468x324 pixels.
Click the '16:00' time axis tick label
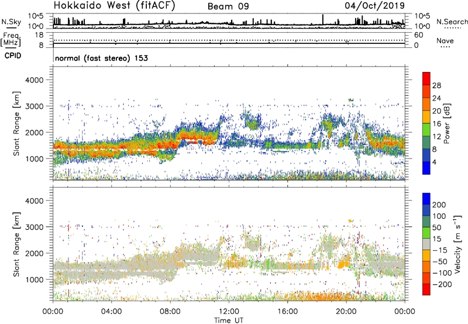pos(287,312)
